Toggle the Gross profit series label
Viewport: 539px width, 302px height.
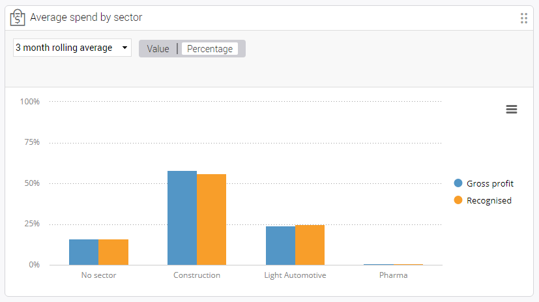489,184
